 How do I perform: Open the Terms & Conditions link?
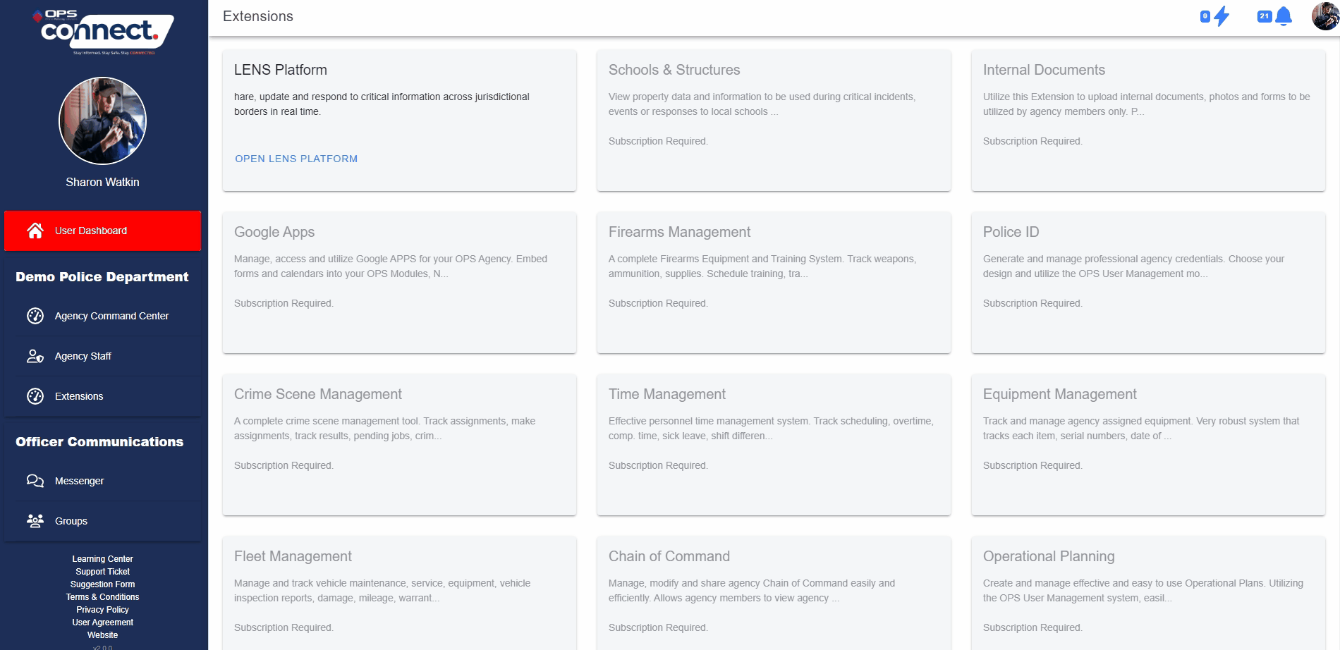[102, 597]
